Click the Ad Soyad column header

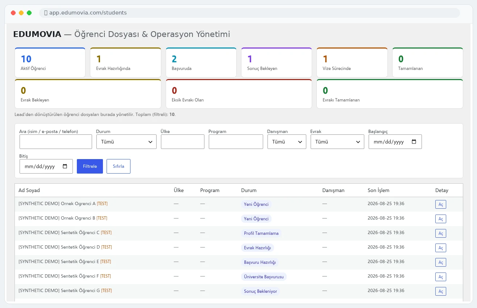(x=29, y=190)
